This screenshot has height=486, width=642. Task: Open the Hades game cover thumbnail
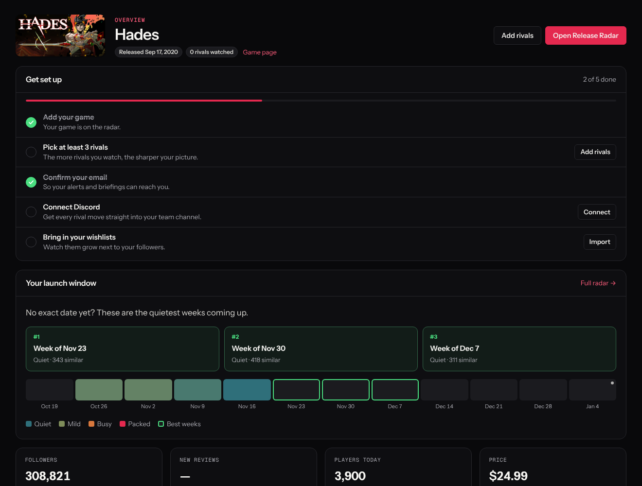click(60, 35)
